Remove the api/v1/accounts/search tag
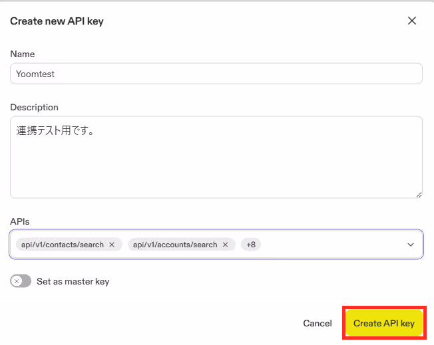This screenshot has width=434, height=345. pos(225,245)
